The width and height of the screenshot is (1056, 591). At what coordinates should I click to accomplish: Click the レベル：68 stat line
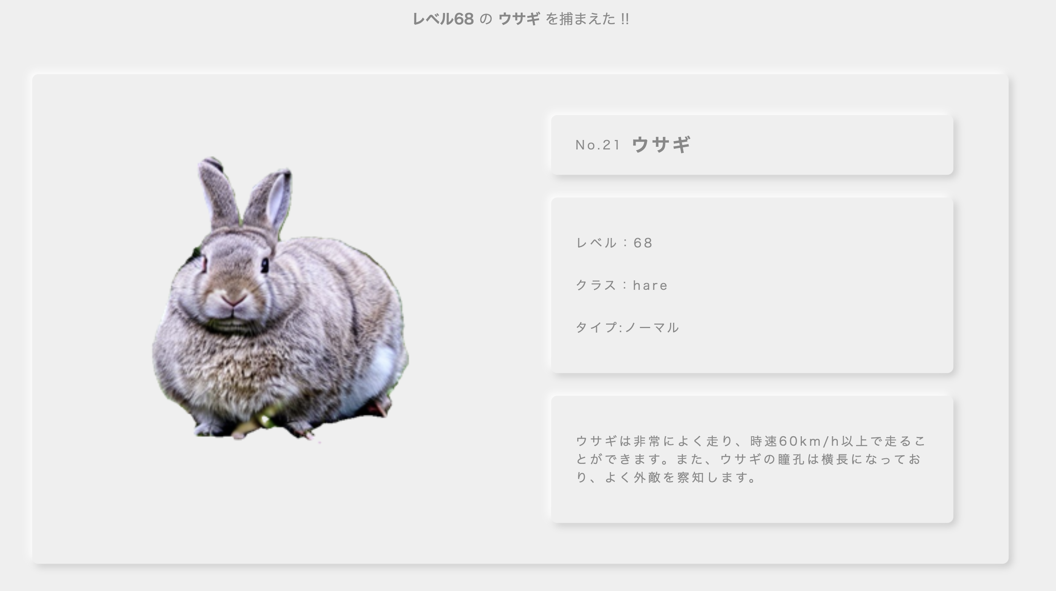click(x=614, y=243)
